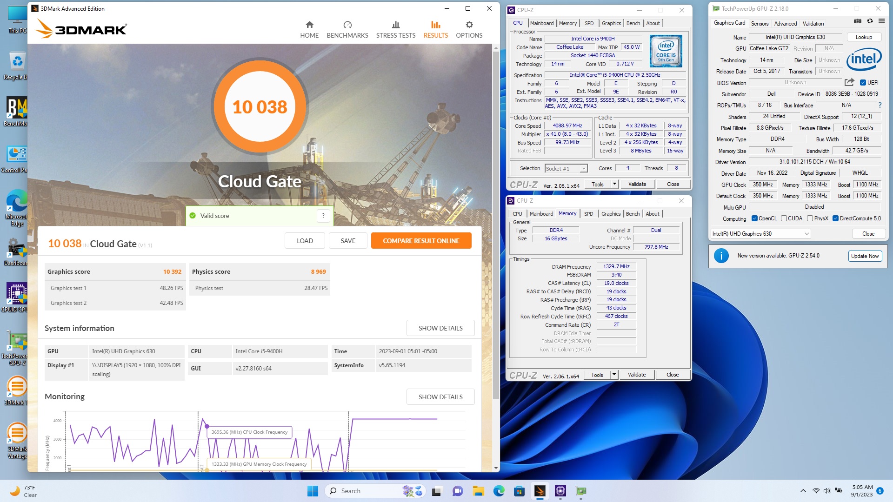Open Microsoft Edge desktop icon

click(x=17, y=209)
